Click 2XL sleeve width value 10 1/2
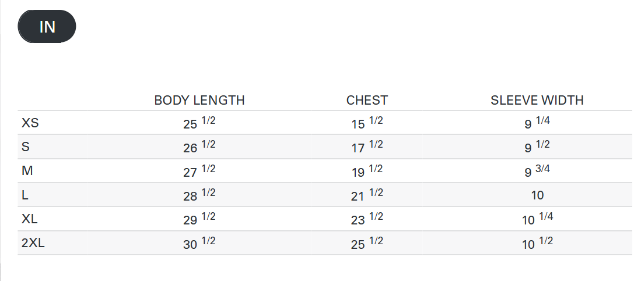This screenshot has width=634, height=282. (537, 244)
